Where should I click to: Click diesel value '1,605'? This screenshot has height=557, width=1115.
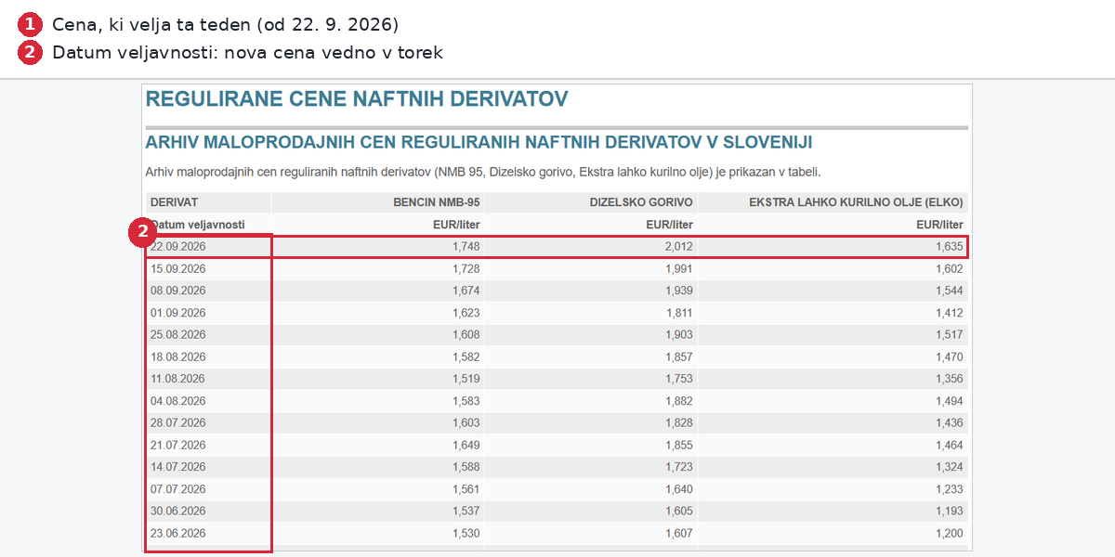[x=679, y=511]
